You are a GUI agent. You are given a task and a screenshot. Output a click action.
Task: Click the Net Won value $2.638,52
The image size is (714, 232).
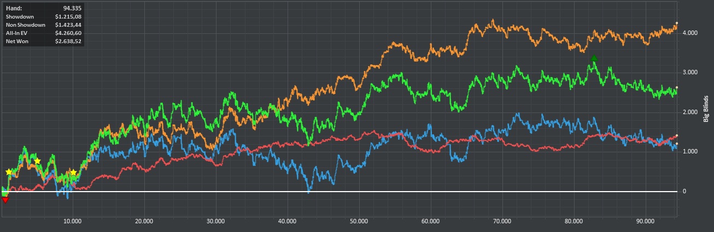click(68, 41)
